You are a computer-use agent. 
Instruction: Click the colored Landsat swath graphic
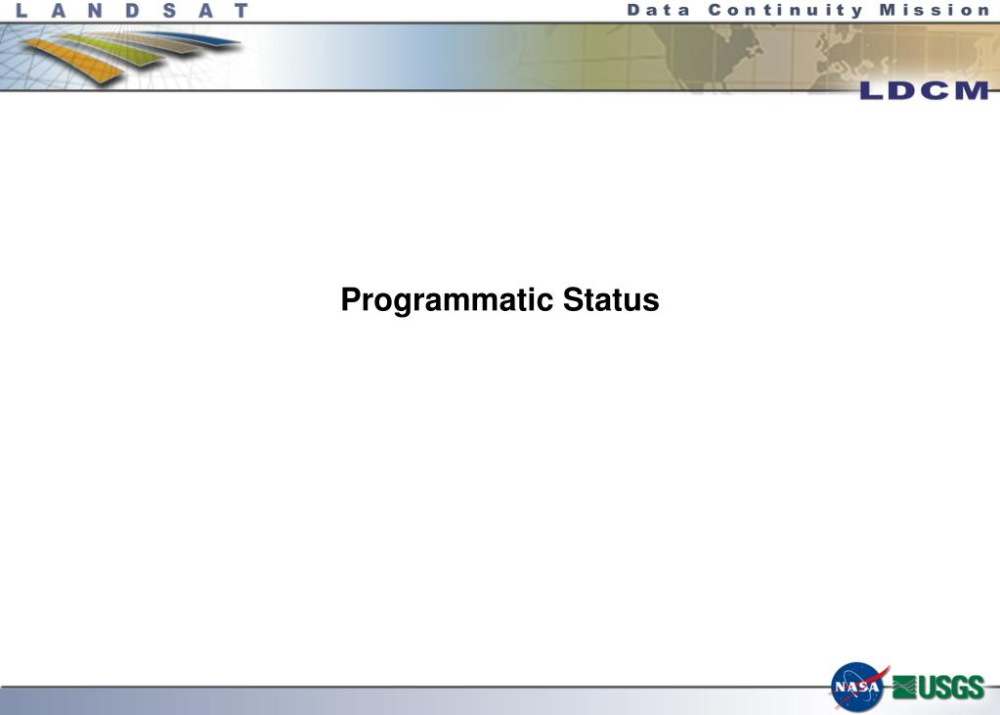[131, 56]
